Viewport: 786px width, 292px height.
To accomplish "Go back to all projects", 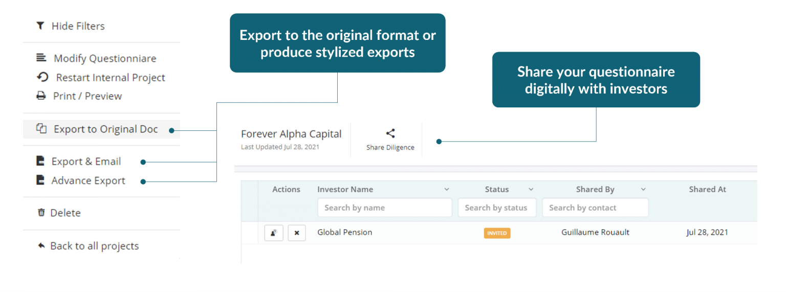I will (x=94, y=246).
